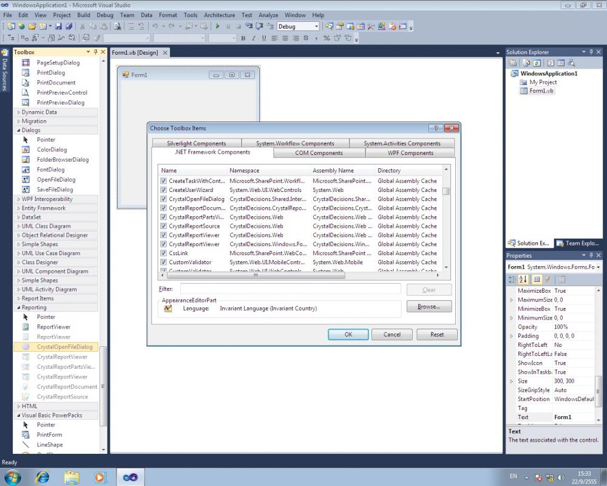Uncheck CrystalReportViewer CrystalDecisions.Windows.Fo... checkbox

[163, 244]
